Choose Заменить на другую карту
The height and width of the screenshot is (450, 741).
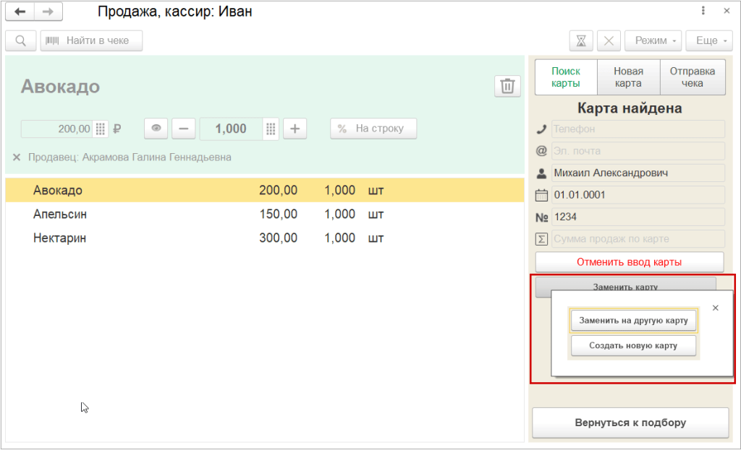tap(633, 320)
